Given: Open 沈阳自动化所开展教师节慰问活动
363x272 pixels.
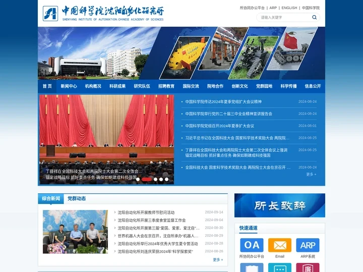Looking at the screenshot, I should coord(146,213).
